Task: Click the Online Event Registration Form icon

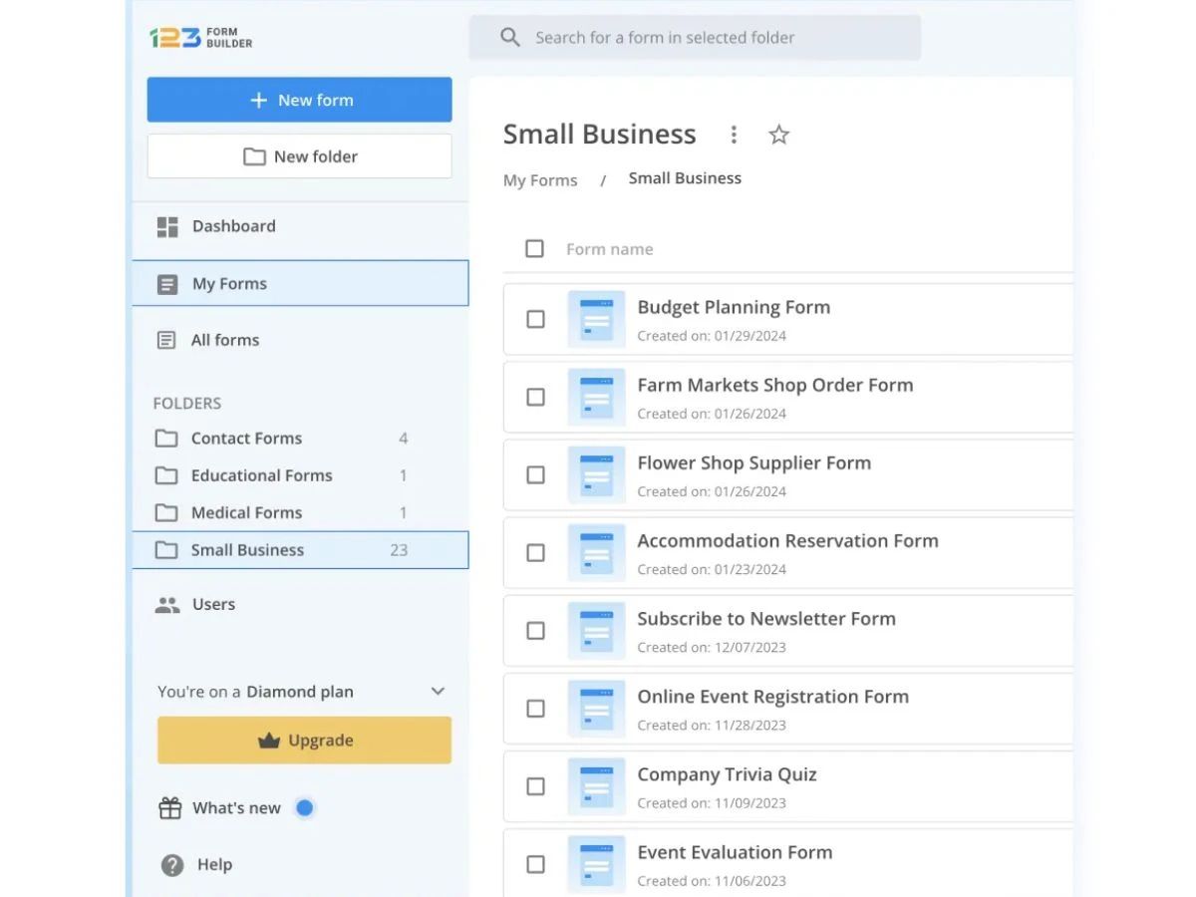Action: [596, 709]
